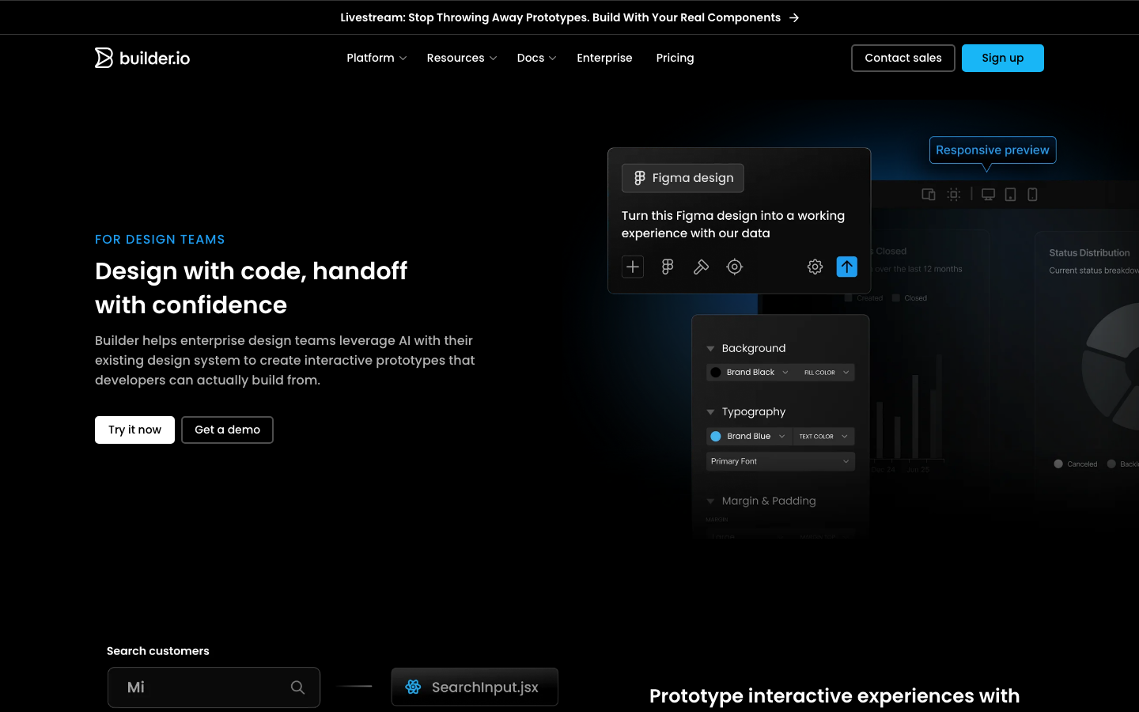The height and width of the screenshot is (712, 1139).
Task: Open the Text Color dropdown
Action: 823,436
